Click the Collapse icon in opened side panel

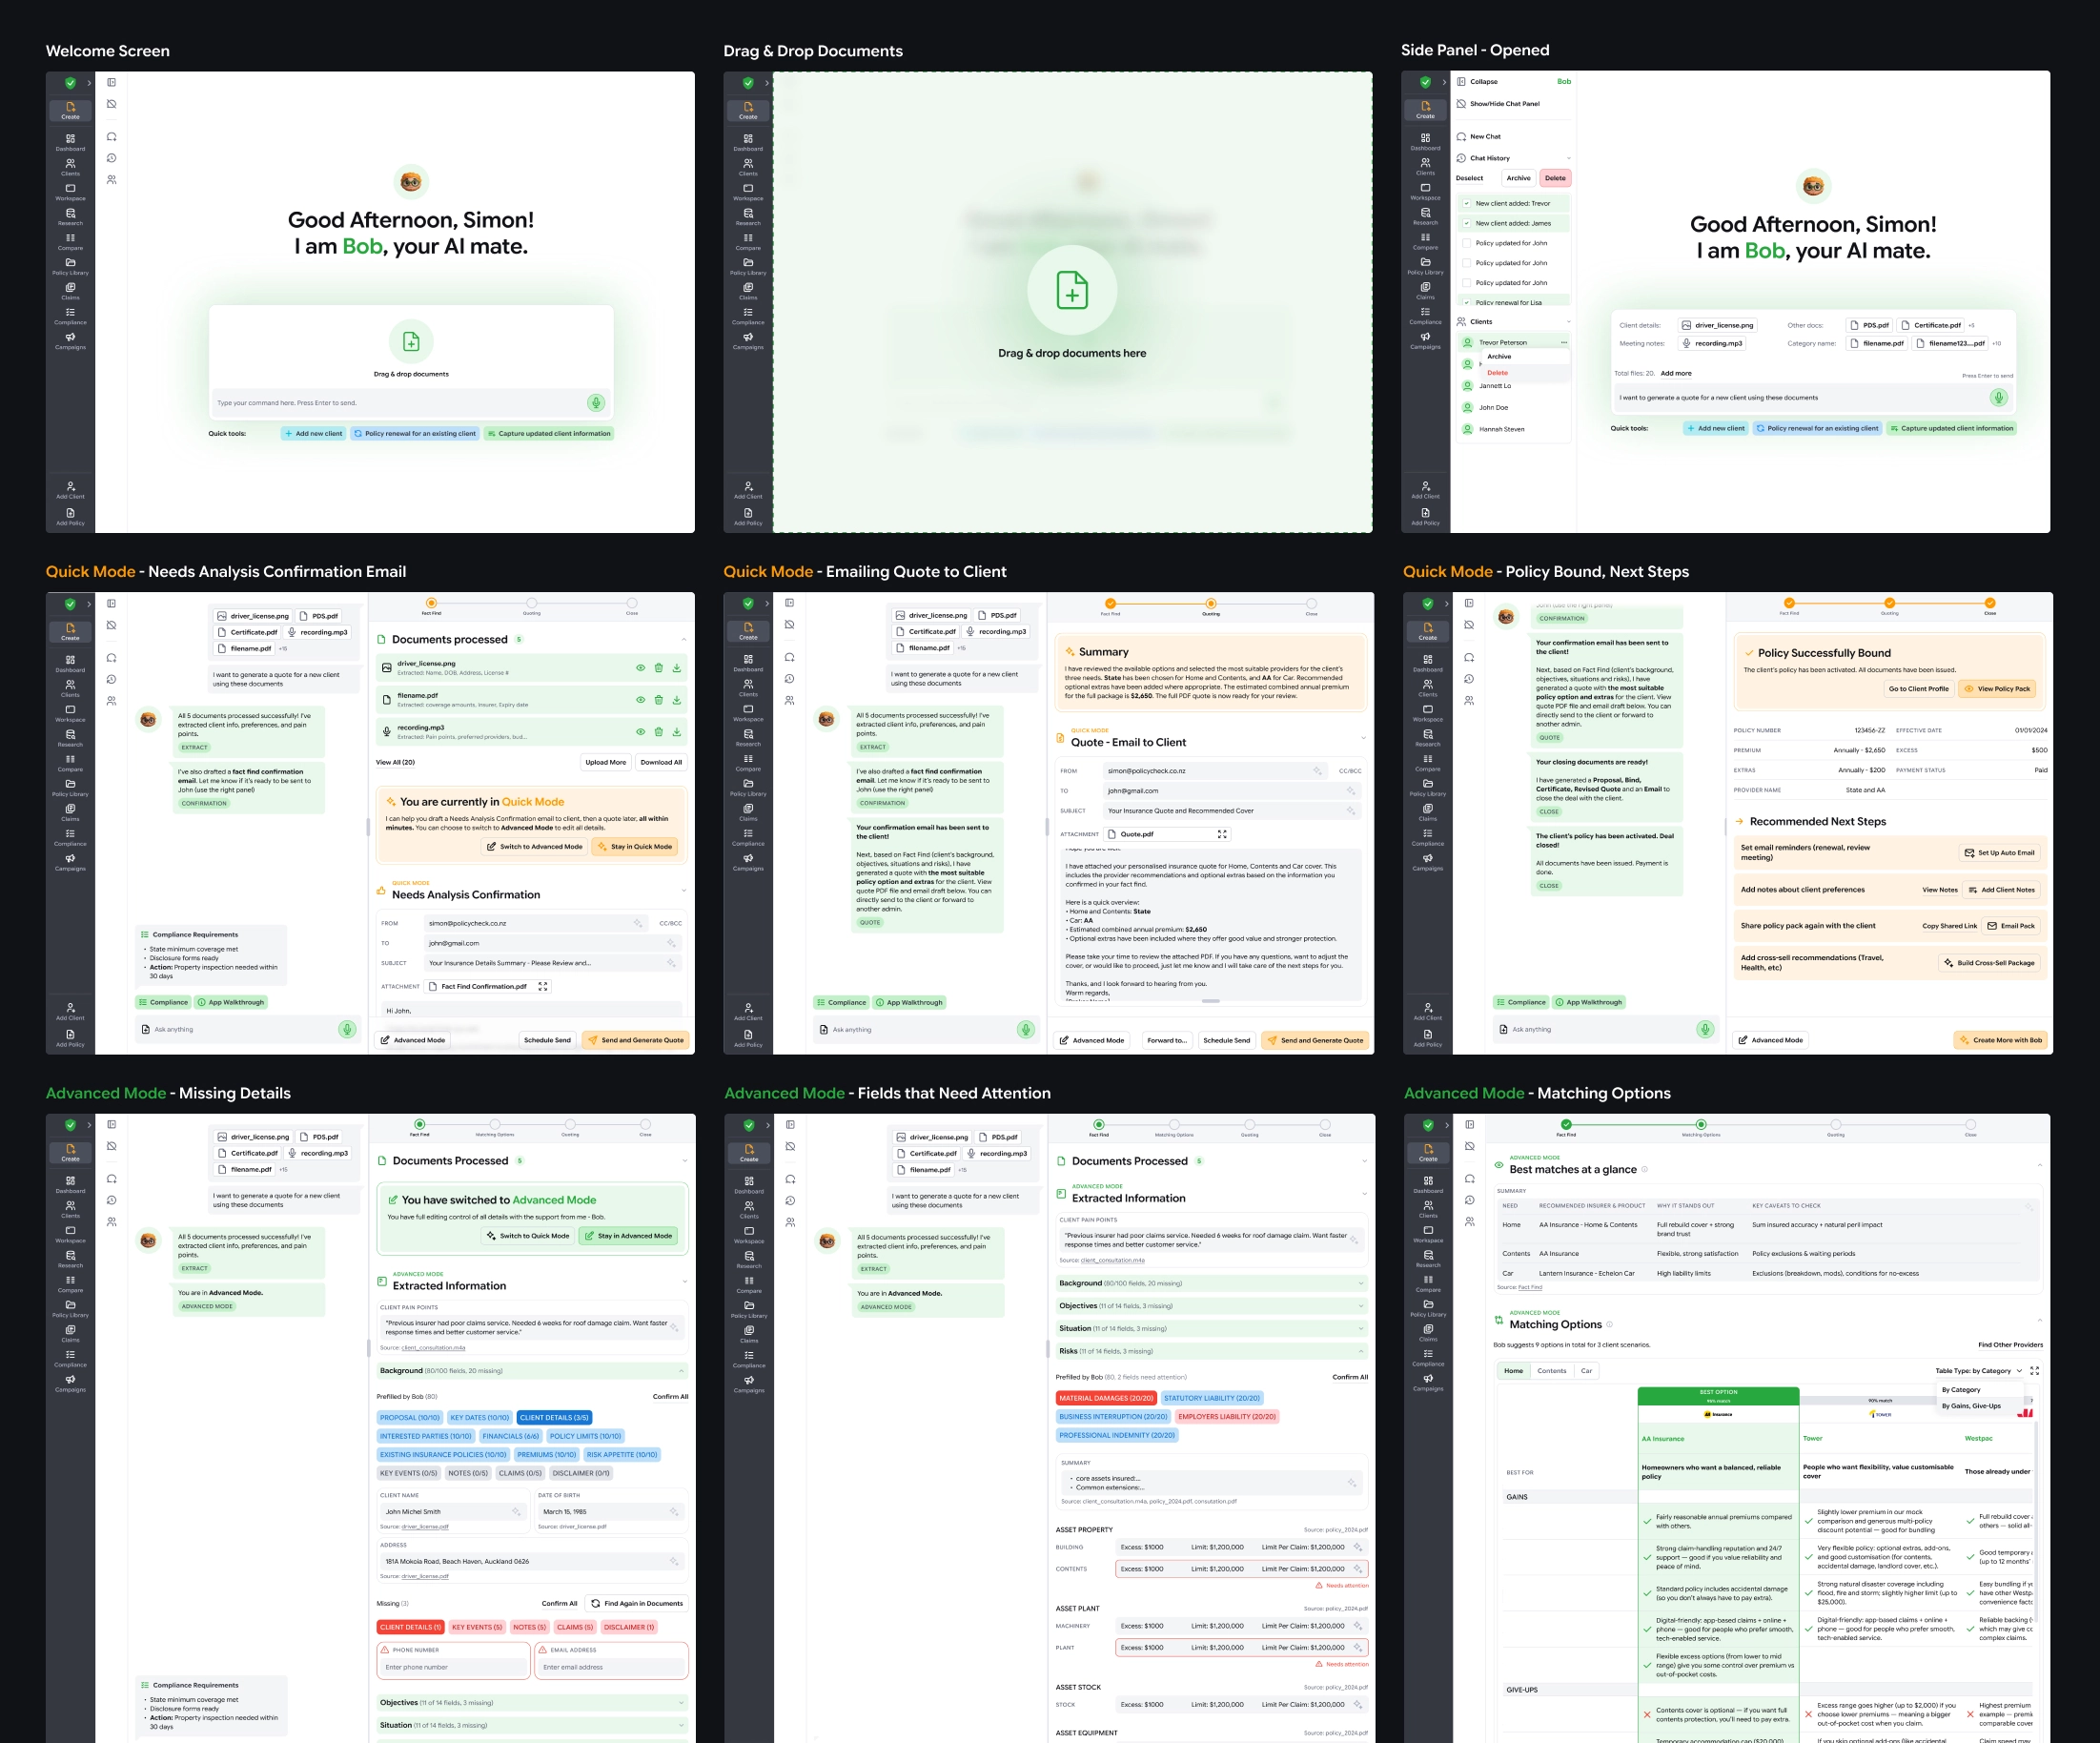(1461, 82)
